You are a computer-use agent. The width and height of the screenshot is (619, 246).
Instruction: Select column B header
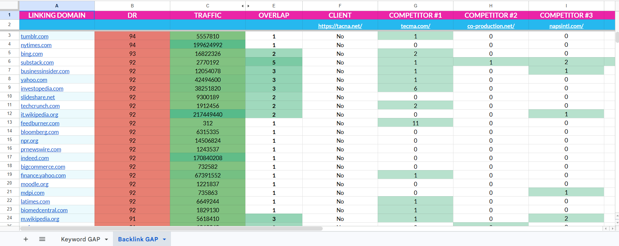(132, 6)
